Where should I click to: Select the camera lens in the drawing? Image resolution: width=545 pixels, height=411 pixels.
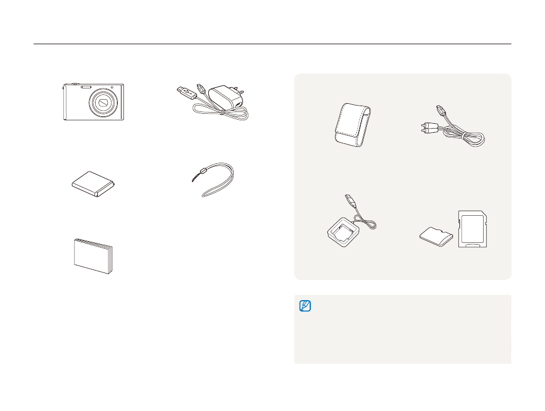103,103
